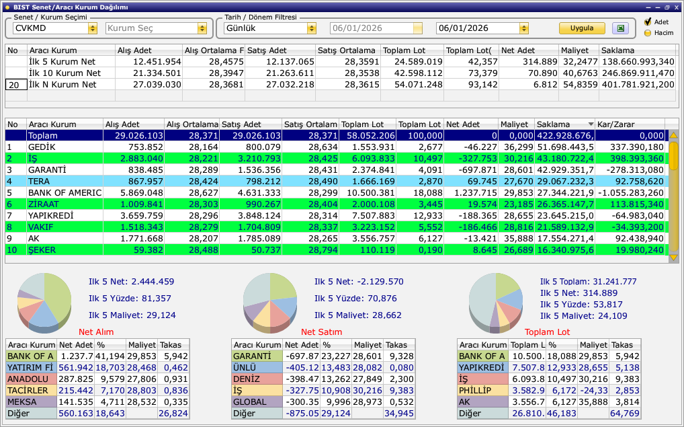This screenshot has height=427, width=684.
Task: Click the scrollbar down arrow of the broker table
Action: [673, 258]
